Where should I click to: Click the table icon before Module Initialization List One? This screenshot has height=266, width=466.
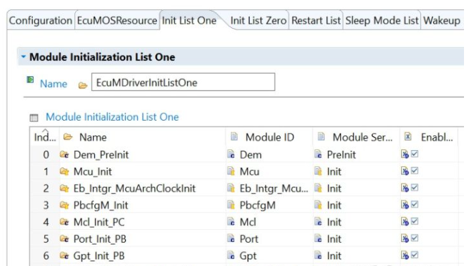[34, 118]
